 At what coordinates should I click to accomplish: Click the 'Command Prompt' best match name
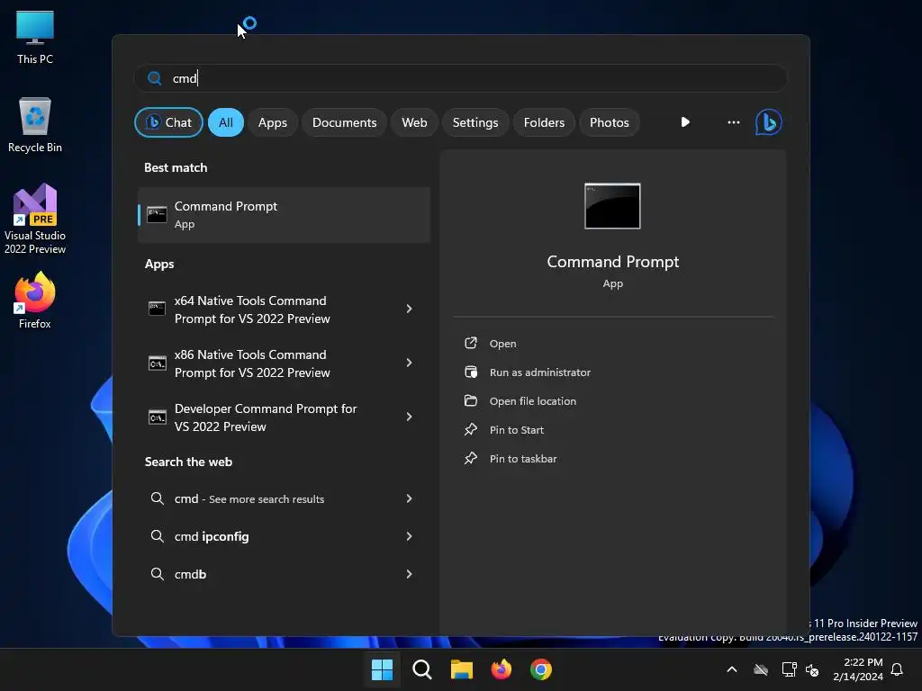pos(226,206)
